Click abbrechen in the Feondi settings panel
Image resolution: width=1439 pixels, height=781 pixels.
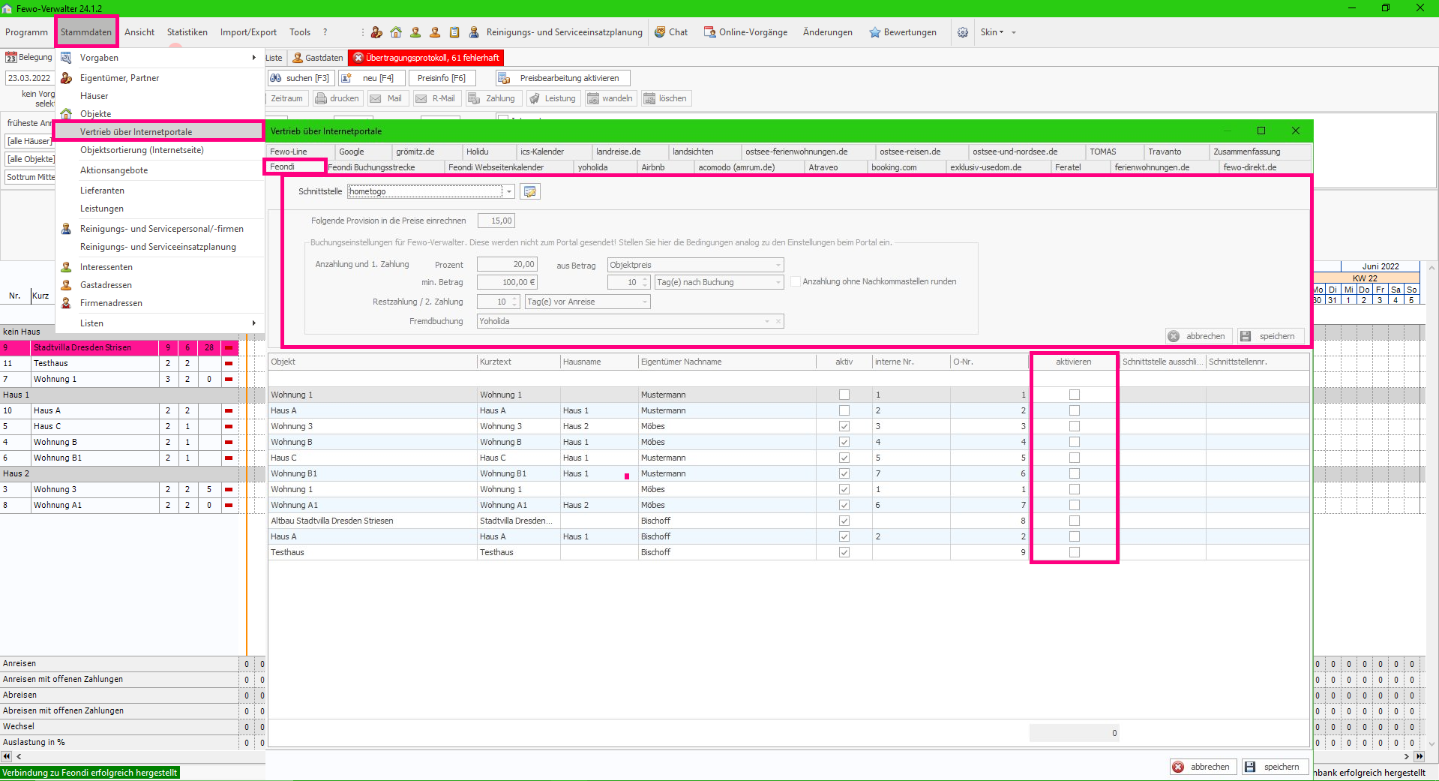1198,336
